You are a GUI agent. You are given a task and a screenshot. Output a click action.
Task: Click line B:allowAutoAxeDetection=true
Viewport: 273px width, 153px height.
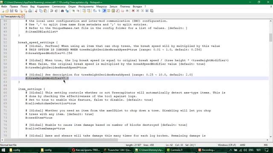(50, 103)
